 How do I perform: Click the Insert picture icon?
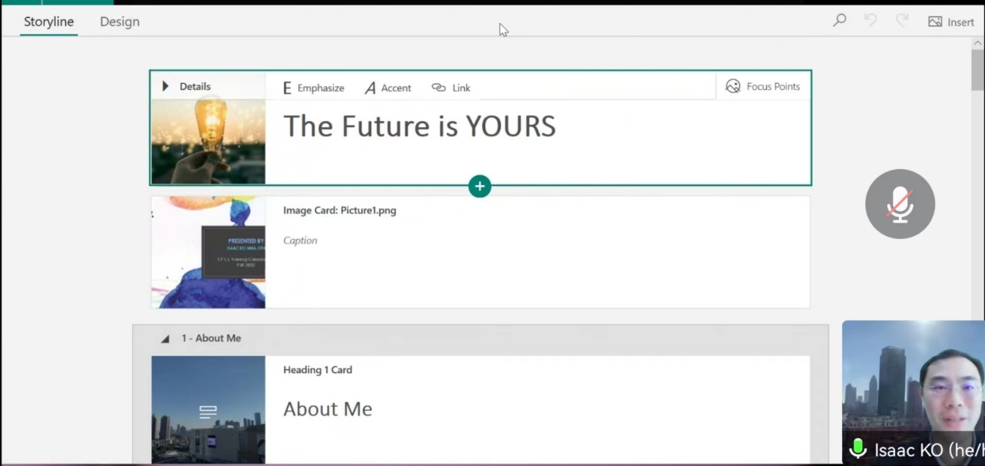tap(935, 22)
